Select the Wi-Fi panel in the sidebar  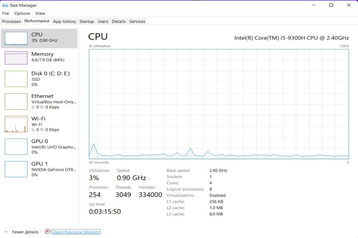coord(38,124)
